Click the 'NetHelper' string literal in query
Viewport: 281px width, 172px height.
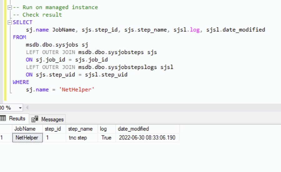tap(76, 89)
